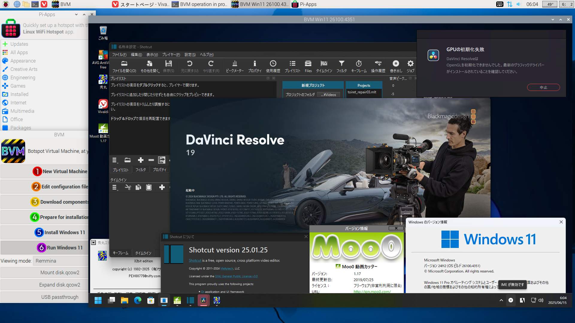Open the Moo0 website URL link
The height and width of the screenshot is (323, 575).
coord(372,292)
